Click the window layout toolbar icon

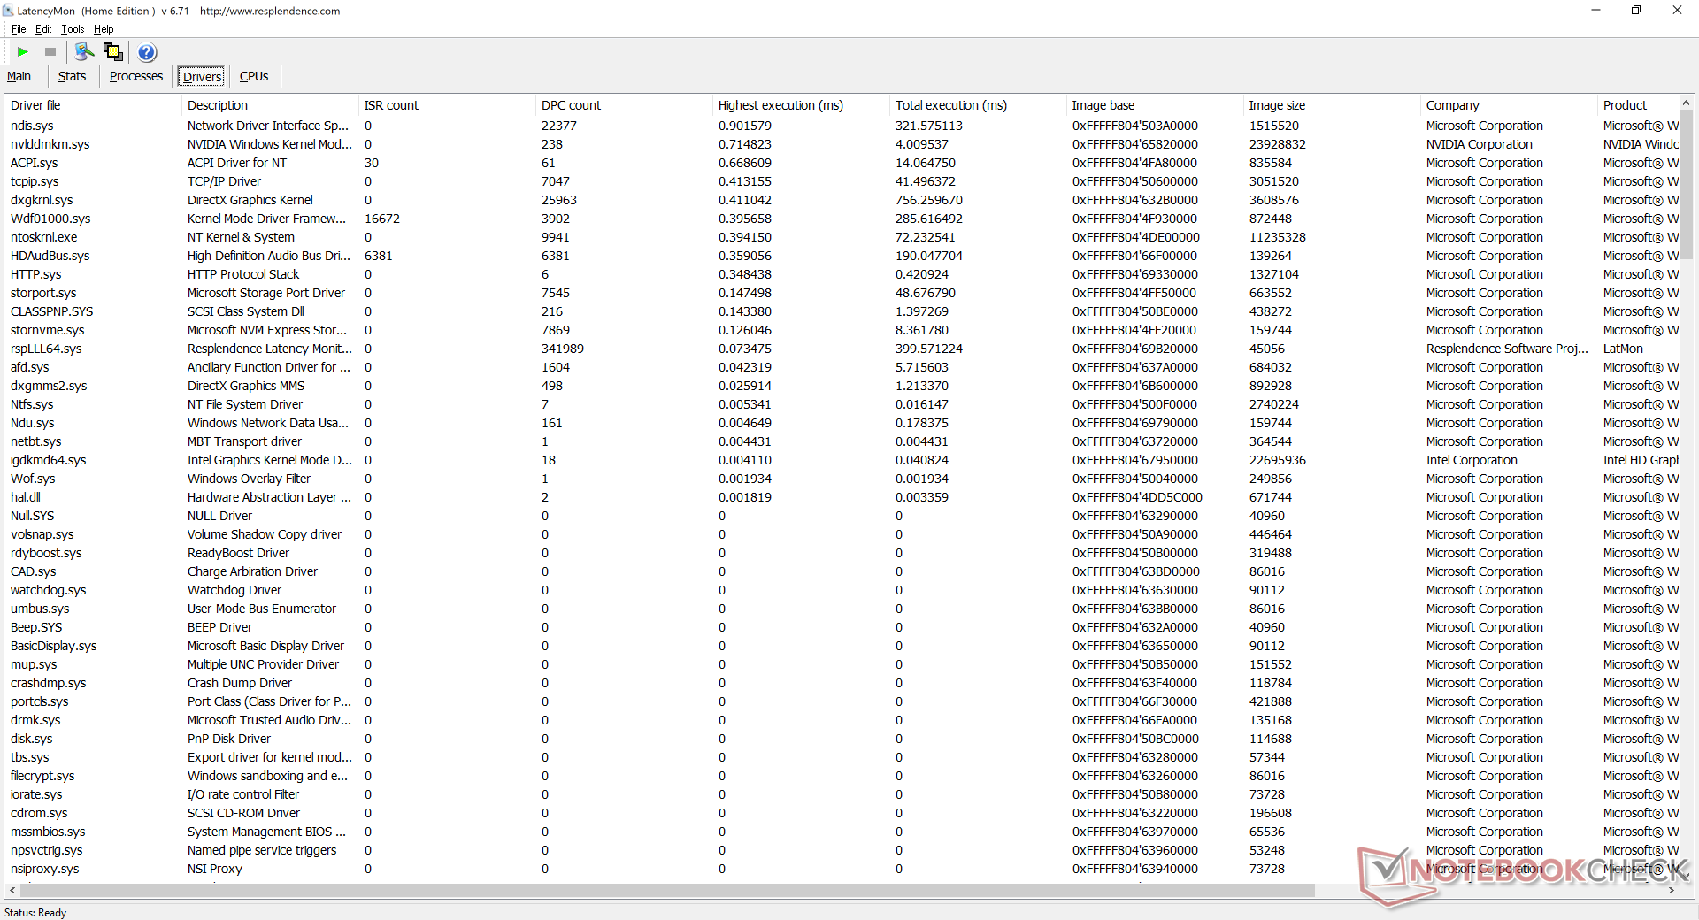pos(113,52)
